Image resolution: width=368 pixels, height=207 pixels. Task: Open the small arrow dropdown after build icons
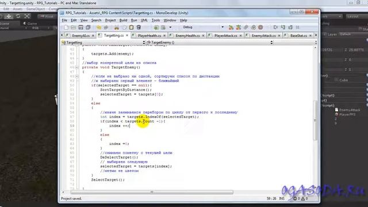[170, 28]
